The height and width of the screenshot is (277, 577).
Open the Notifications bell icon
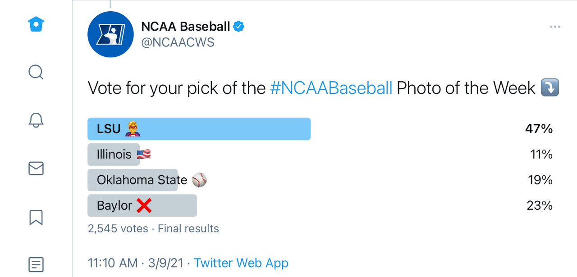(x=36, y=120)
